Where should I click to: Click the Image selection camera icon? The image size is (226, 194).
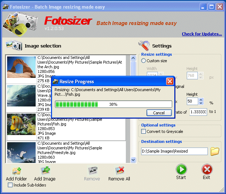[14, 45]
